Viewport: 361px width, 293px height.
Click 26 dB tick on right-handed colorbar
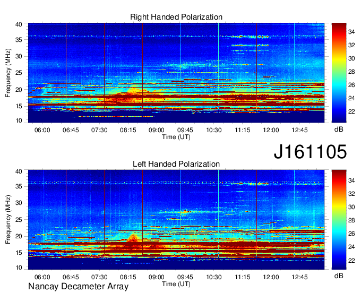351,85
